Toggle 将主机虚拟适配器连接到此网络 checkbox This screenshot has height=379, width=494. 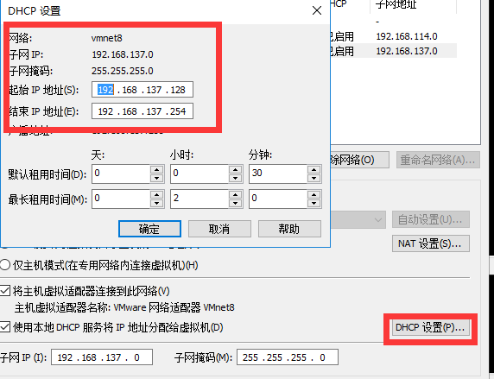click(4, 290)
